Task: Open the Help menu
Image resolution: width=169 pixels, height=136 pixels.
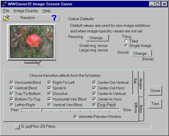Action: point(47,11)
